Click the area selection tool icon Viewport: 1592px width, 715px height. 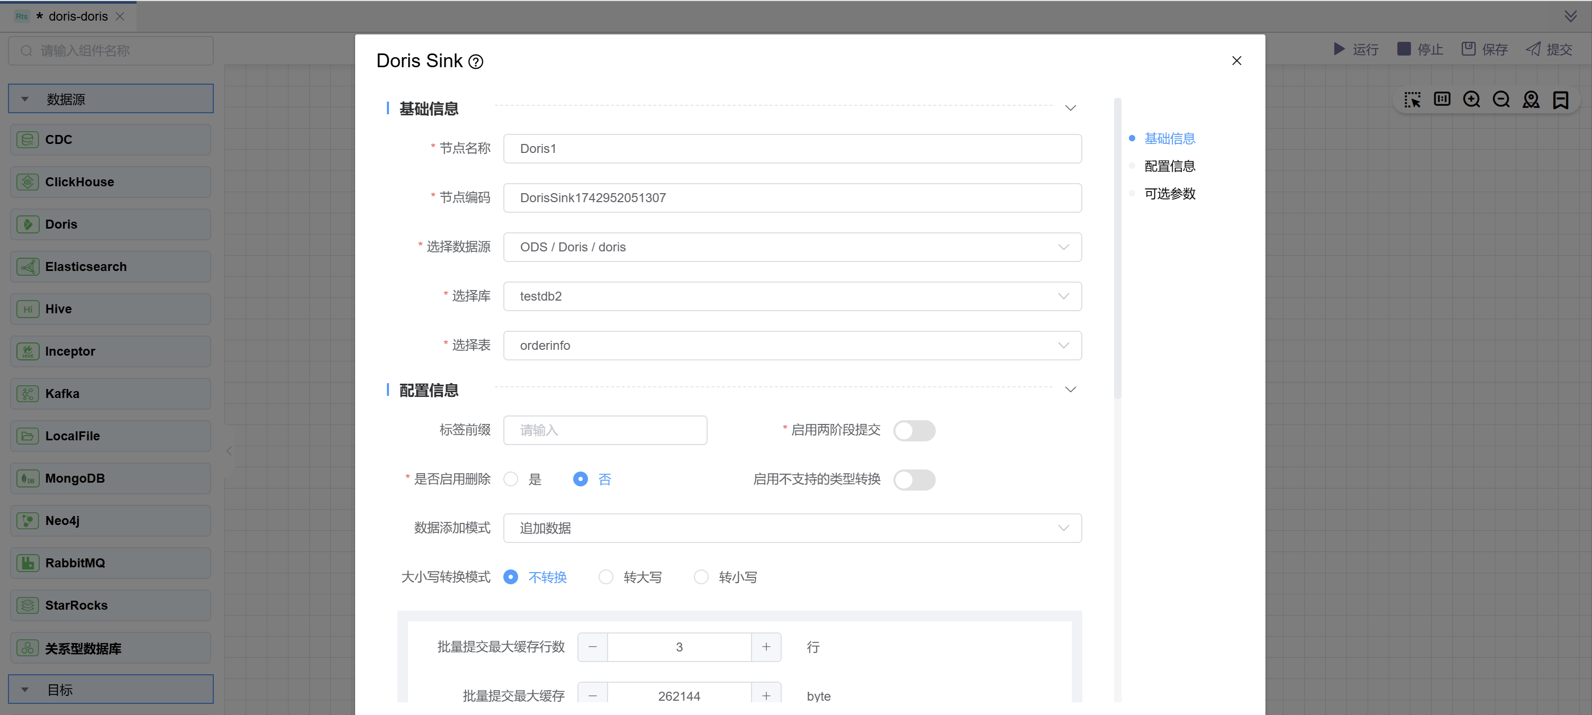click(x=1412, y=99)
